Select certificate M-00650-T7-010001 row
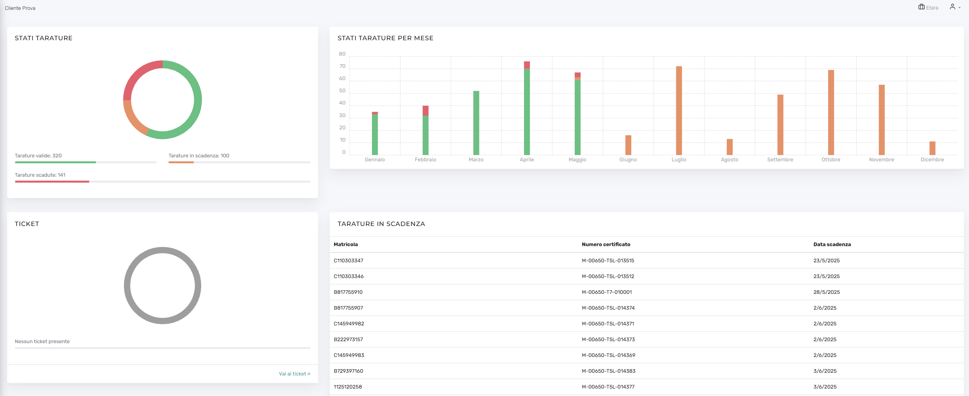This screenshot has height=396, width=969. coord(647,292)
